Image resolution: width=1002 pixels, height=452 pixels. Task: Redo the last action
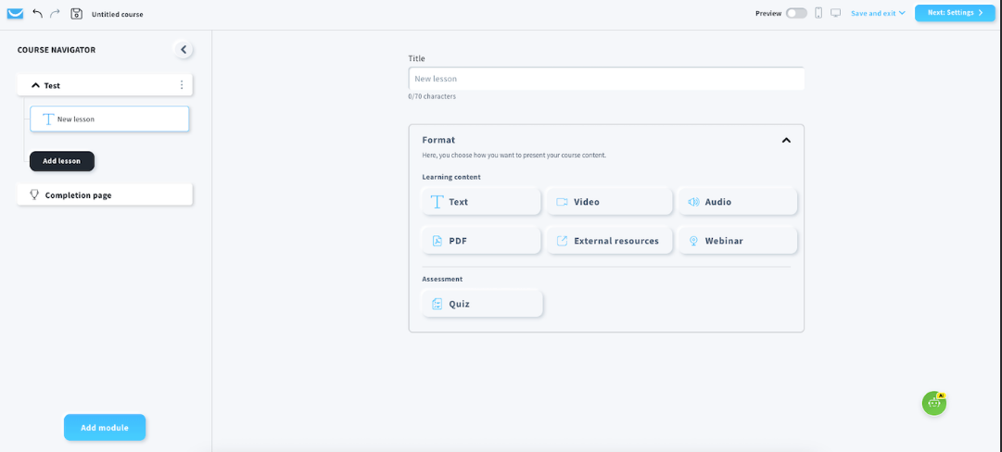click(x=55, y=13)
